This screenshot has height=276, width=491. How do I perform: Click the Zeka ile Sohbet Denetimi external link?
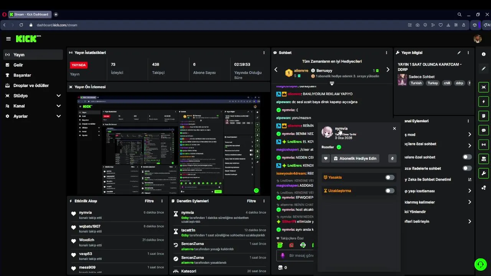coord(470,179)
